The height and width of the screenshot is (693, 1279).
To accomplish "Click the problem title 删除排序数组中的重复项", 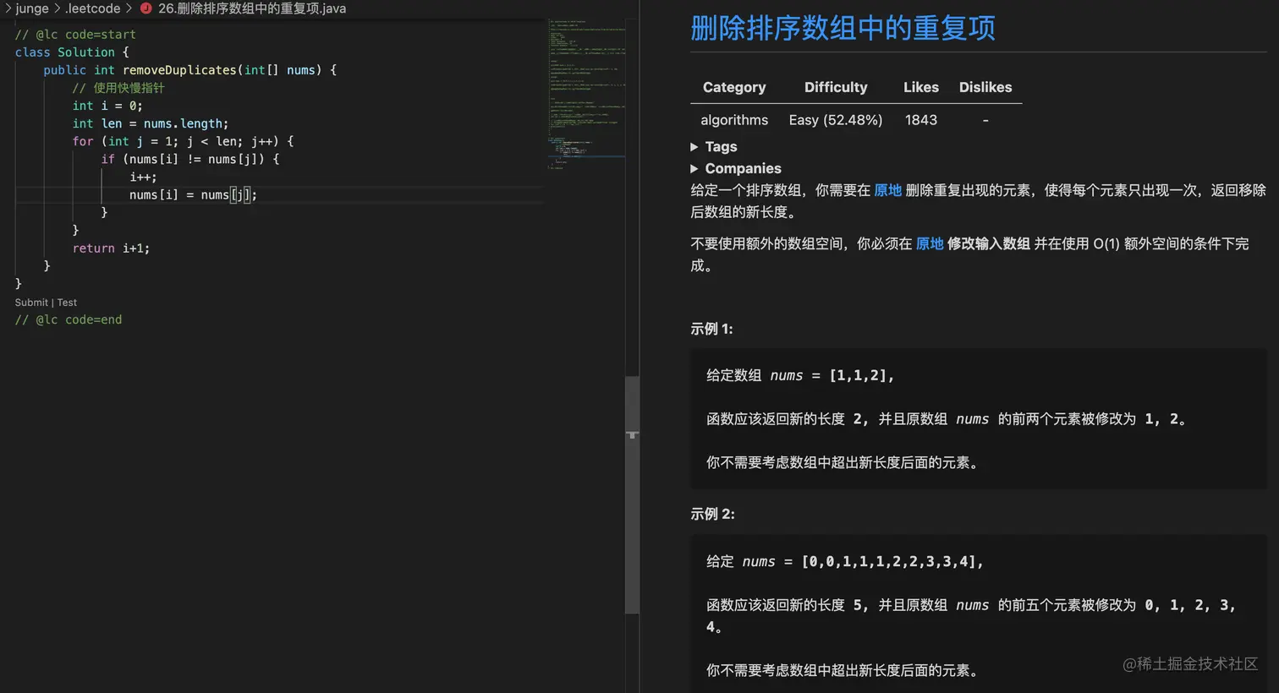I will coord(843,28).
